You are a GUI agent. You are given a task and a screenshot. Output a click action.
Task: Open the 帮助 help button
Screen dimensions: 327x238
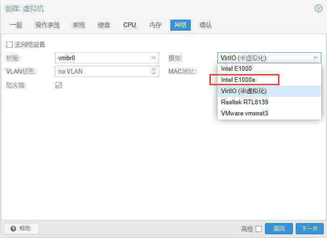coord(21,229)
